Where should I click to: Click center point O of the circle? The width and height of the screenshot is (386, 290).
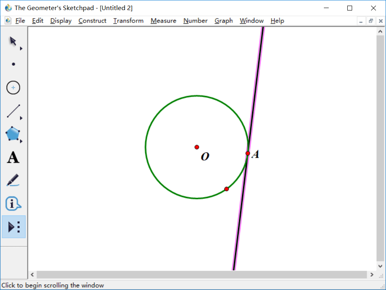coord(197,147)
